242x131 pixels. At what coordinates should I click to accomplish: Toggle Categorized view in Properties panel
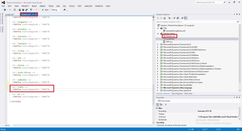158,104
